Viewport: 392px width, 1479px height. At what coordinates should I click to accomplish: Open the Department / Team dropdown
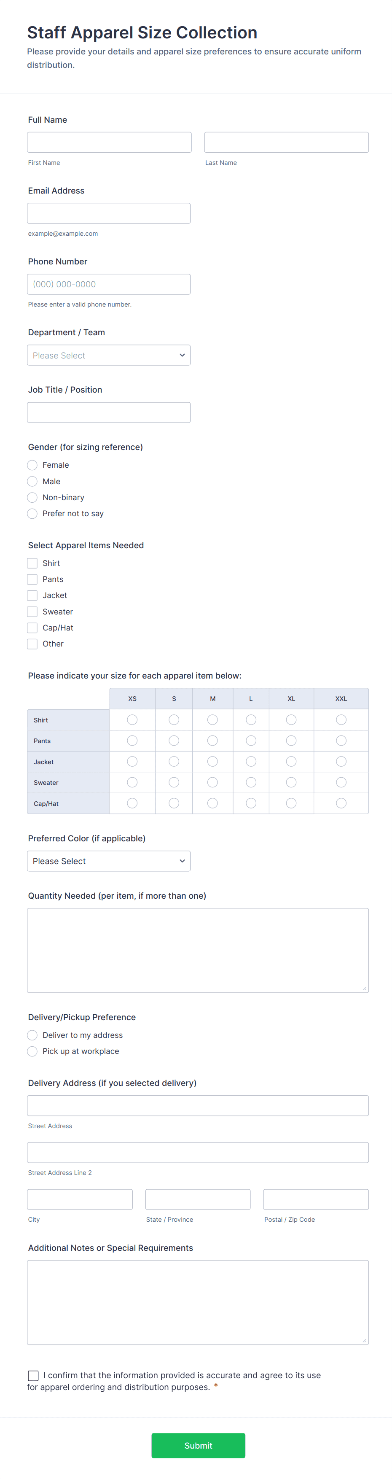pyautogui.click(x=108, y=355)
